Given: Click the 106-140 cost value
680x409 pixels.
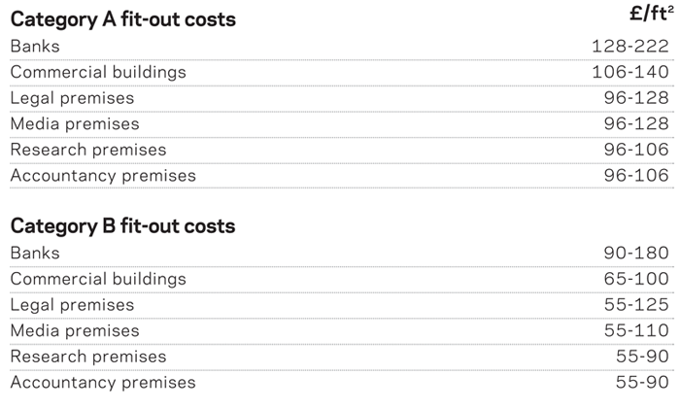Looking at the screenshot, I should point(629,72).
